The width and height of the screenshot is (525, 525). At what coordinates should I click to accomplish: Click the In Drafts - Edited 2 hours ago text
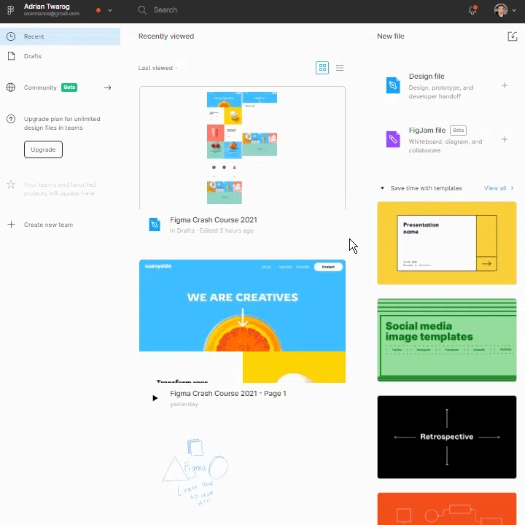click(211, 230)
